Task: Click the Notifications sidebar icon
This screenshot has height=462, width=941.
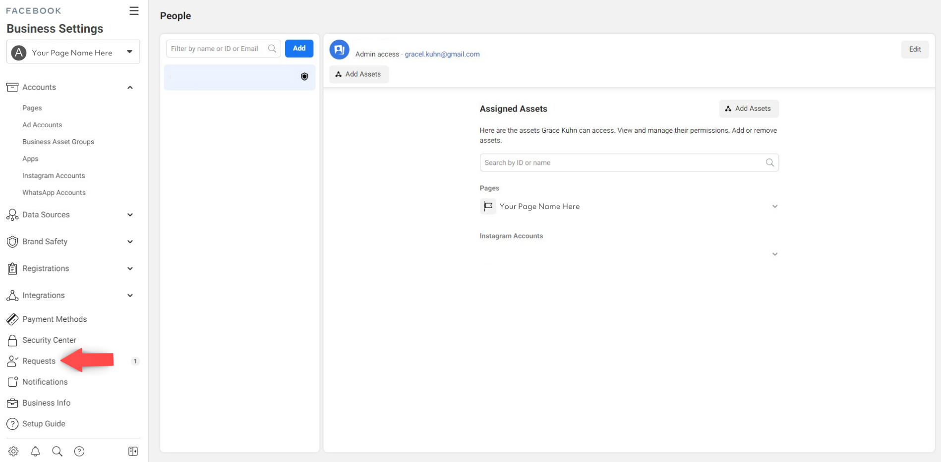Action: tap(12, 382)
